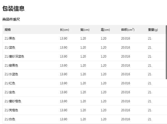Click weight 21 in 21/白色 row
Viewport: 167px width, 124px height.
(x=150, y=119)
